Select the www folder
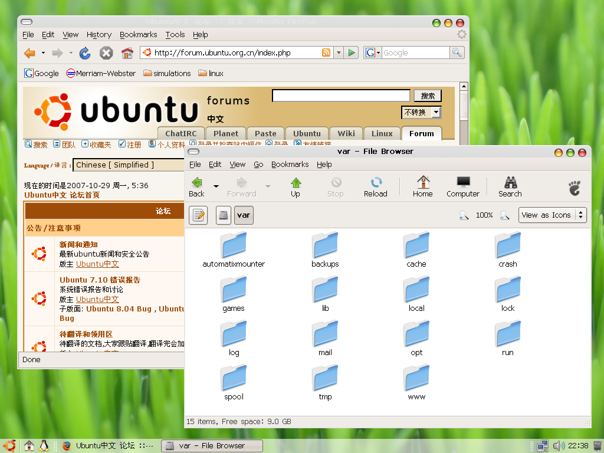 click(416, 383)
